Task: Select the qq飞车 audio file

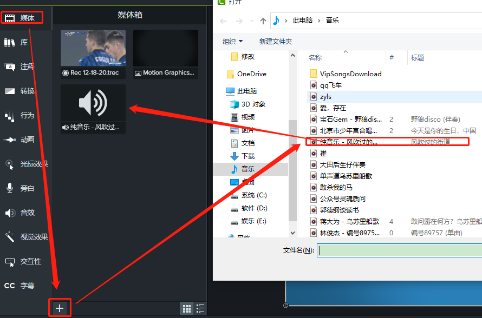Action: 326,85
